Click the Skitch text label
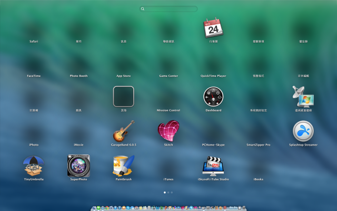This screenshot has width=337, height=211. [x=168, y=145]
